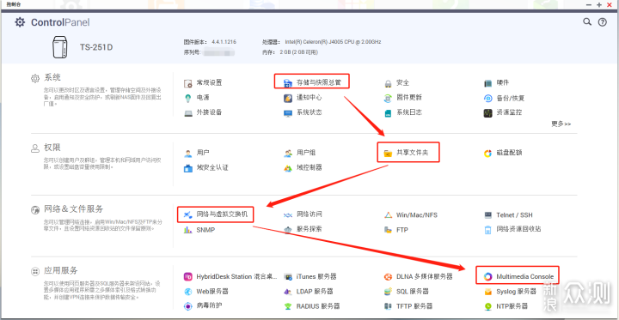The height and width of the screenshot is (320, 619).
Task: Click the TS-251D NAS device image
Action: [x=60, y=47]
